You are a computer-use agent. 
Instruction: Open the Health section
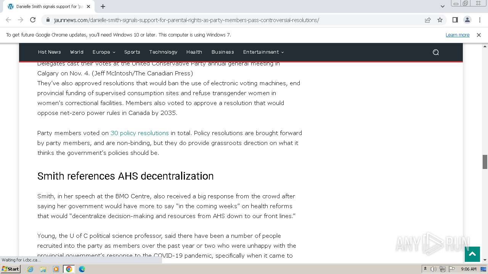click(x=194, y=52)
